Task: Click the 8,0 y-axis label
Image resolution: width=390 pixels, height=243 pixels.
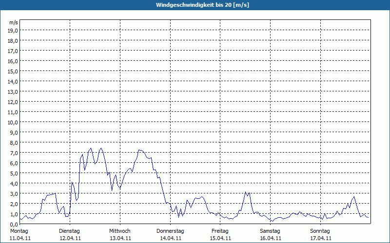Action: (14, 142)
